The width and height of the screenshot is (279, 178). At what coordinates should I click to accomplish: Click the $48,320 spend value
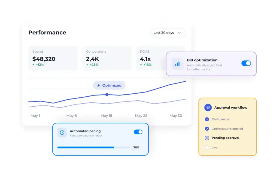point(44,59)
